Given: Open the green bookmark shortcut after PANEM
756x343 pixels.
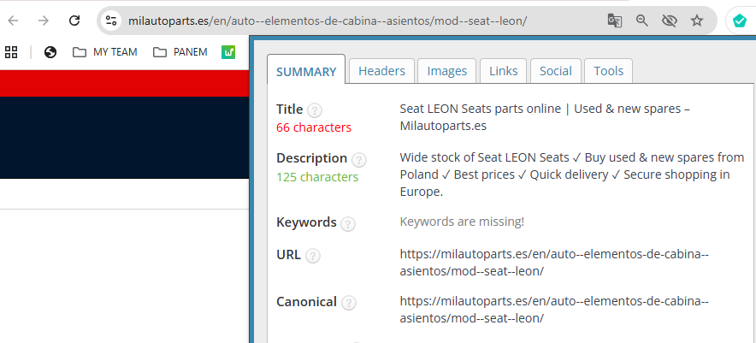Looking at the screenshot, I should pyautogui.click(x=228, y=52).
